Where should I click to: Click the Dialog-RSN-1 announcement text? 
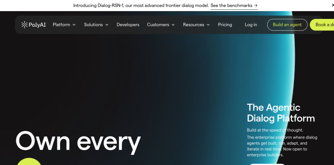click(141, 6)
